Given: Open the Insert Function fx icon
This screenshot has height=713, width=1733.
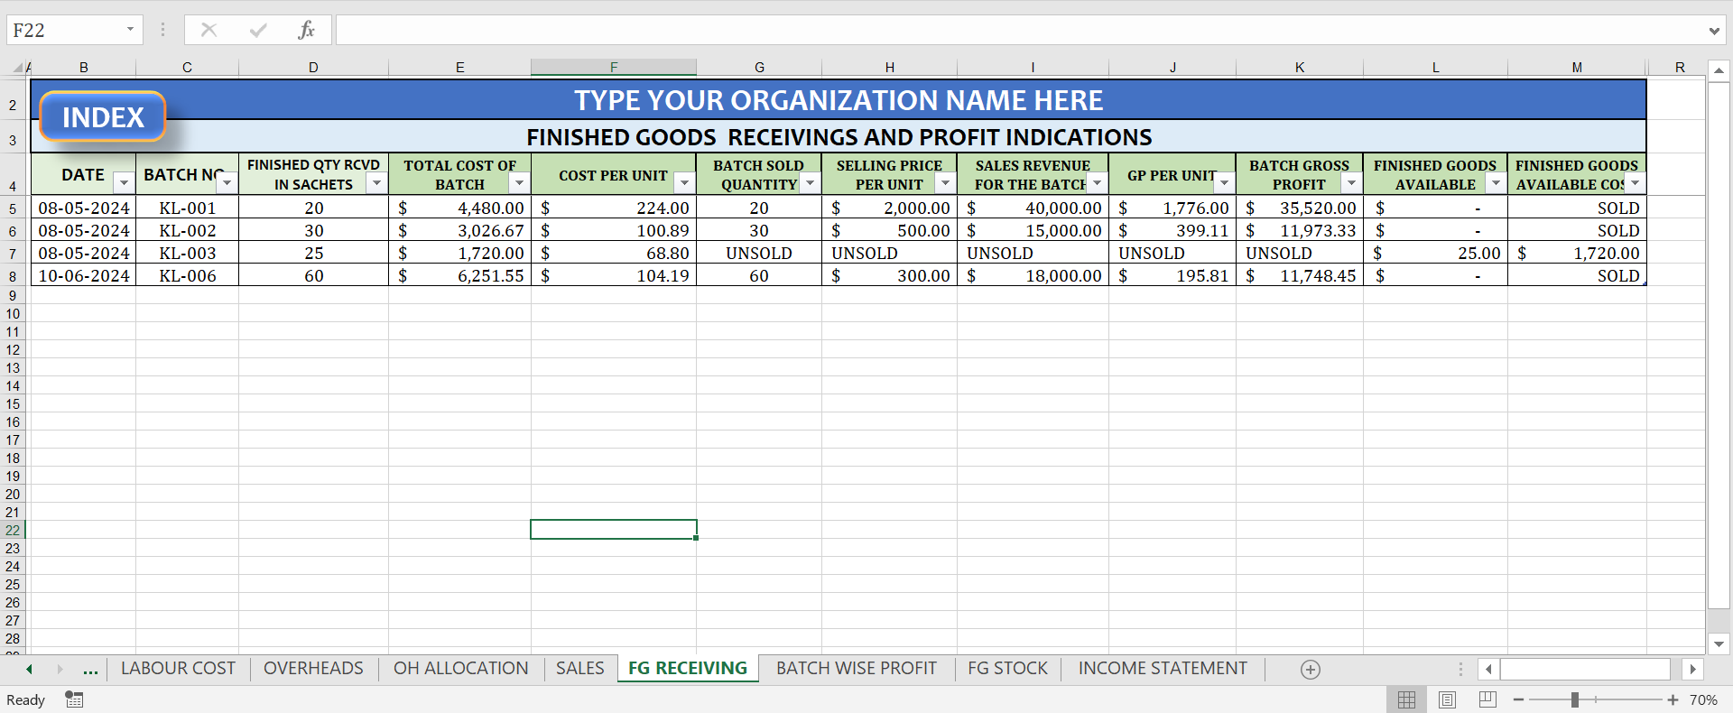Looking at the screenshot, I should pyautogui.click(x=306, y=30).
